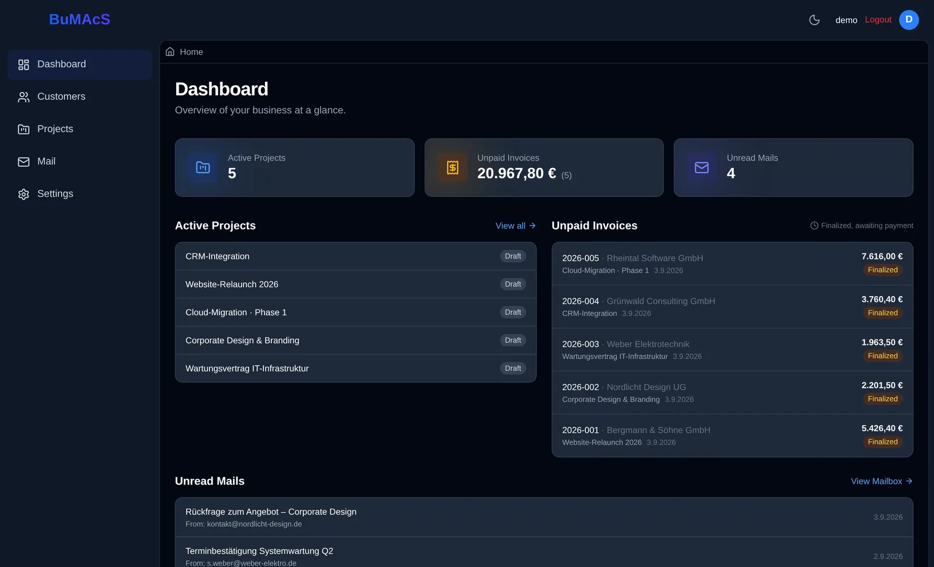Screen dimensions: 934x567
Task: Open the Website-Relaunch 2026 project row
Action: (x=356, y=284)
